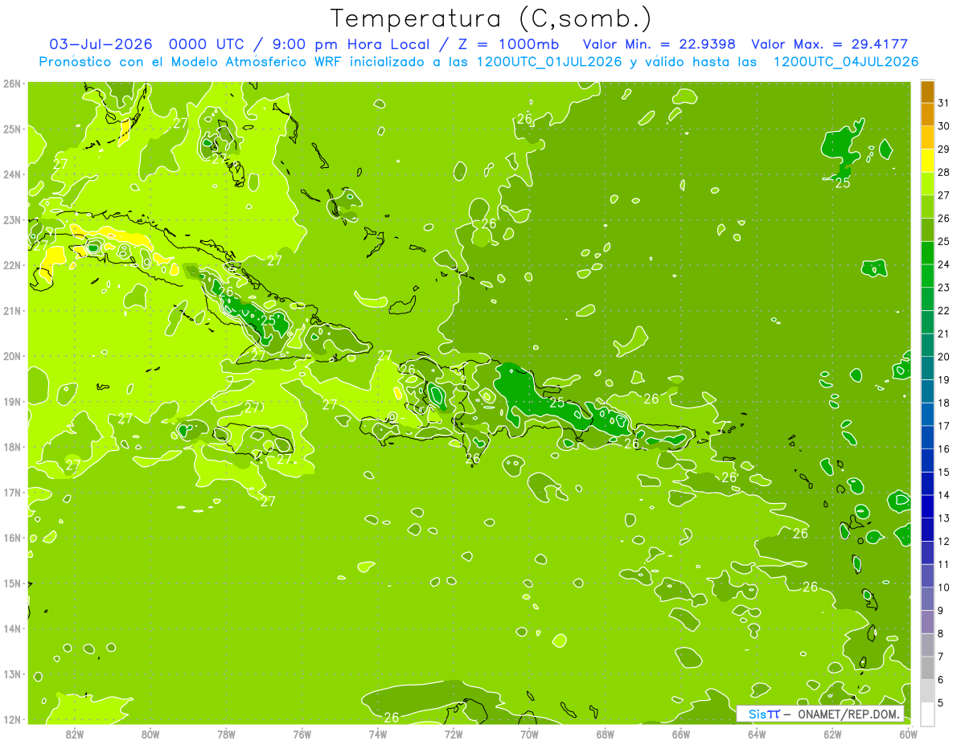Click the legend value "14"
The image size is (965, 745).
click(x=944, y=495)
